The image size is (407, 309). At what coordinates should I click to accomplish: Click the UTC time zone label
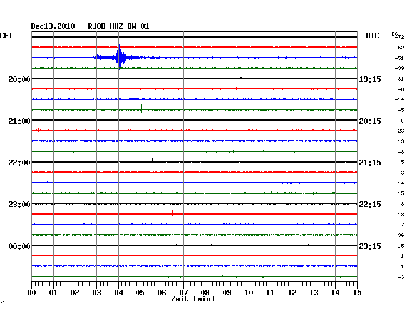pos(372,36)
